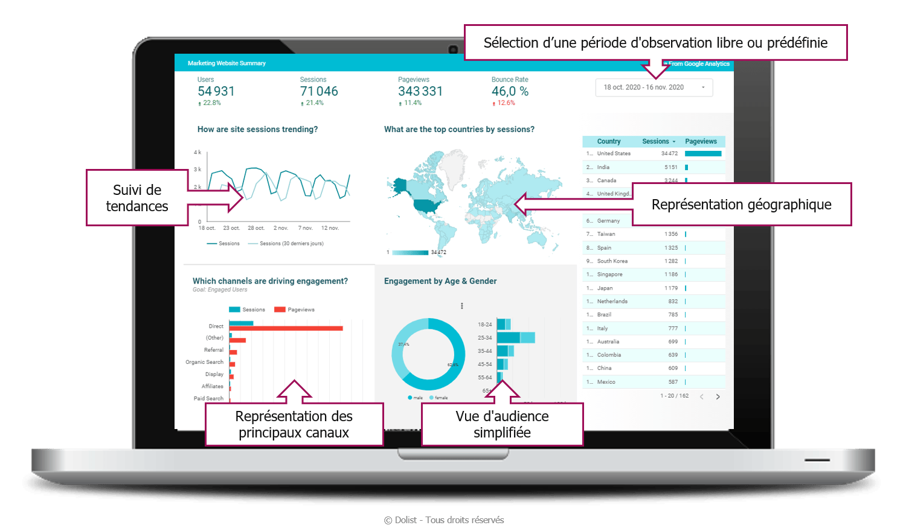Click the Colombia row in countries table

pyautogui.click(x=654, y=355)
